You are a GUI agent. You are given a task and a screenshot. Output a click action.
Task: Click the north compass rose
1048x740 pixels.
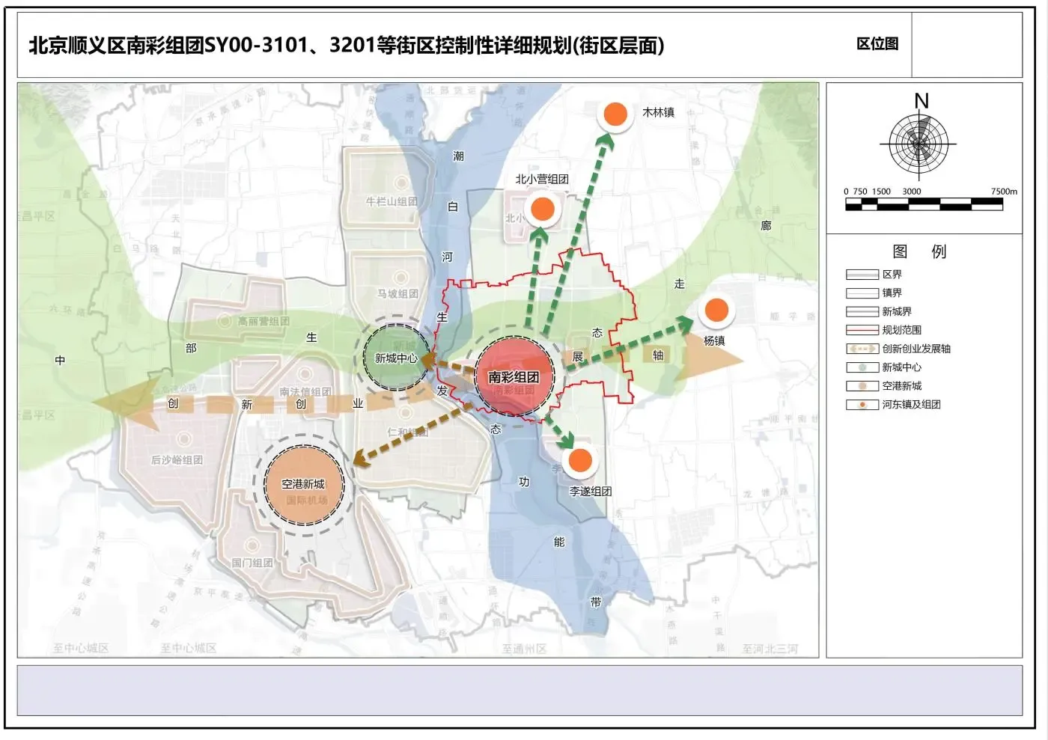click(x=918, y=143)
